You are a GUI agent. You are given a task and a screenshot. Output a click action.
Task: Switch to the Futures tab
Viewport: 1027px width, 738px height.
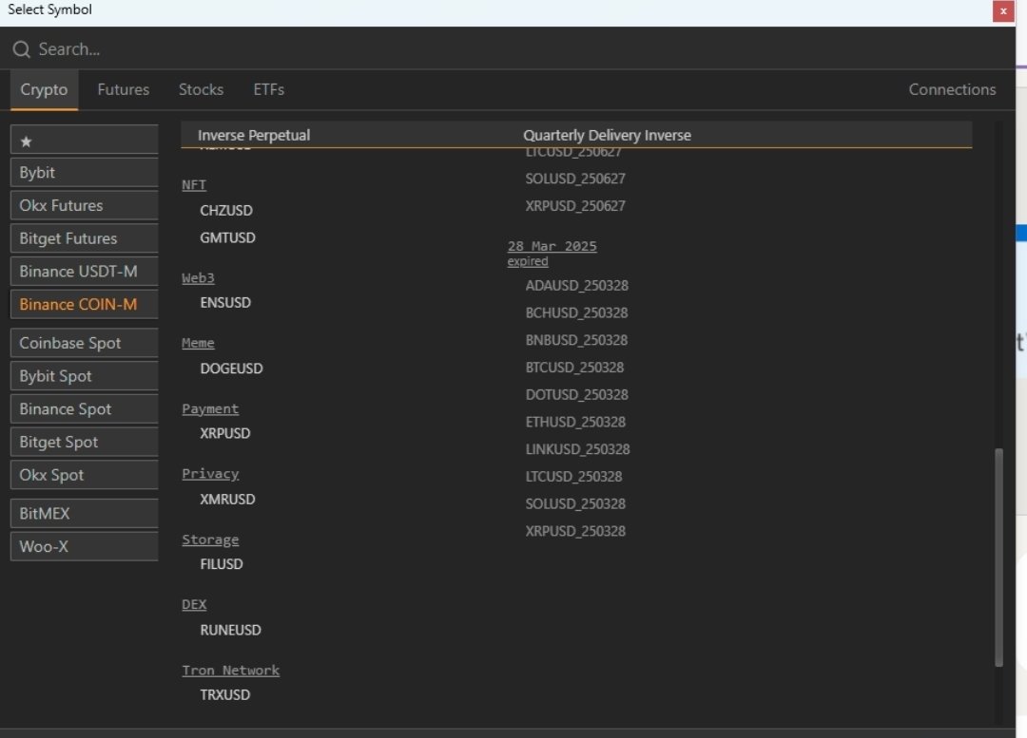click(123, 89)
